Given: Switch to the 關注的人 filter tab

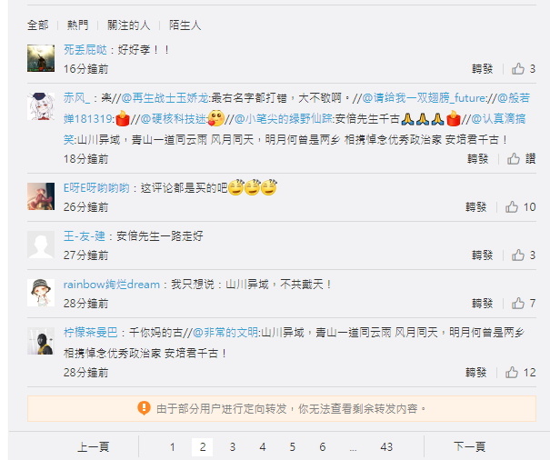Looking at the screenshot, I should [129, 25].
